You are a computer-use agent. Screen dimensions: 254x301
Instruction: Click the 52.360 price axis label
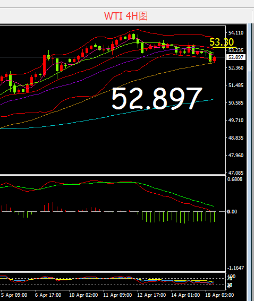[x=236, y=68]
